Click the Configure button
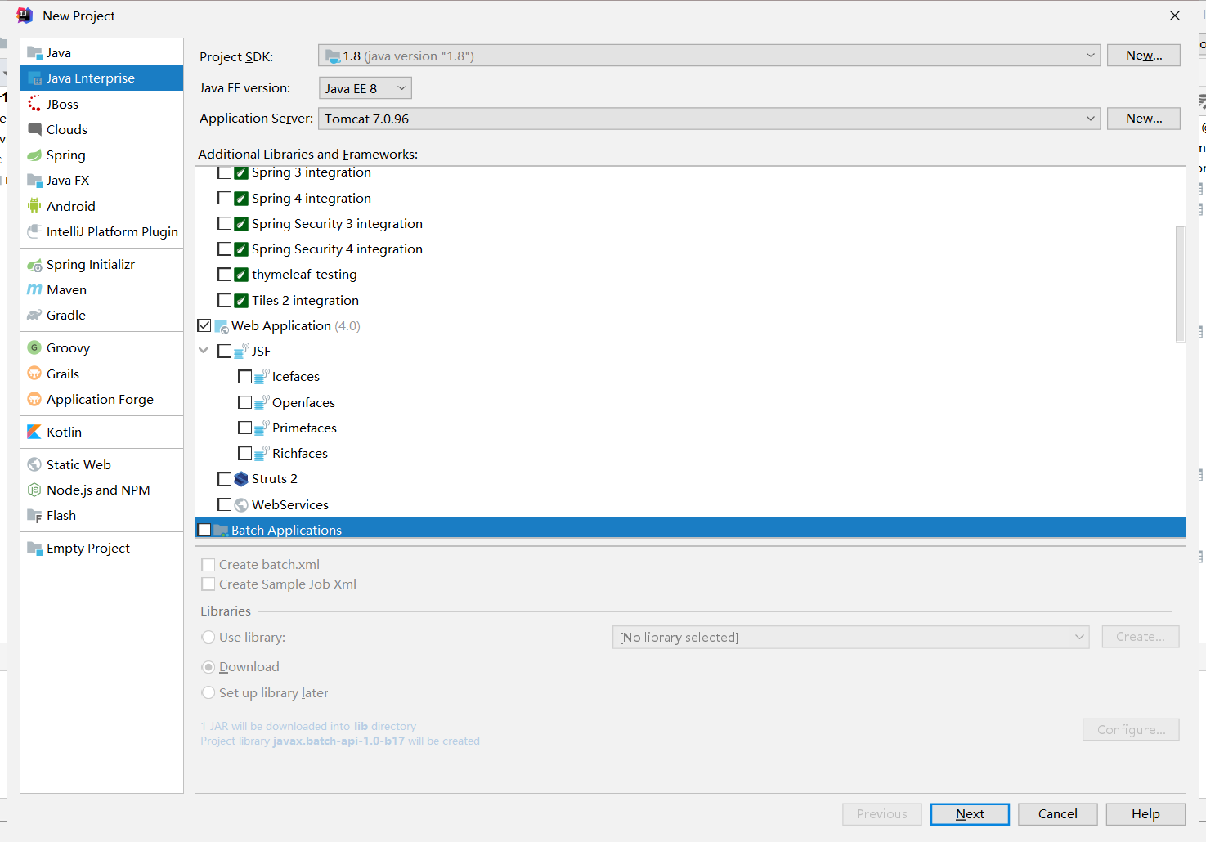Screen dimensions: 1206x842 (x=1131, y=730)
